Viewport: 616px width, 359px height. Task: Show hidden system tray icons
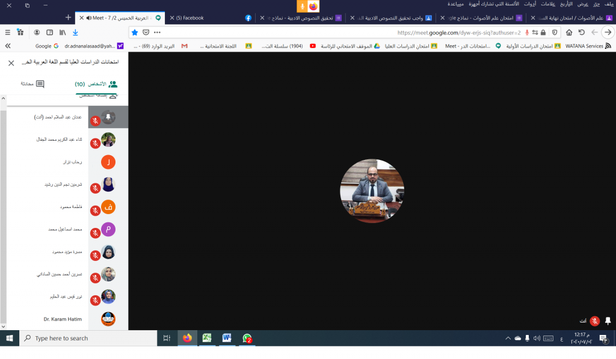click(508, 339)
